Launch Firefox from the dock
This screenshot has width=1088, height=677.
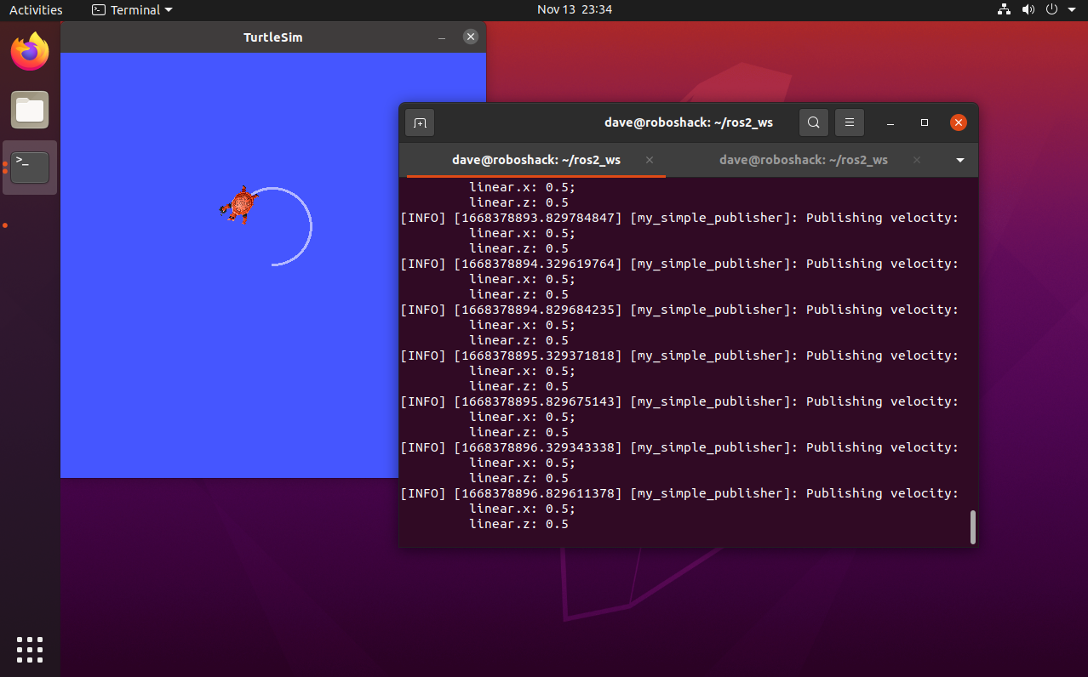(30, 53)
